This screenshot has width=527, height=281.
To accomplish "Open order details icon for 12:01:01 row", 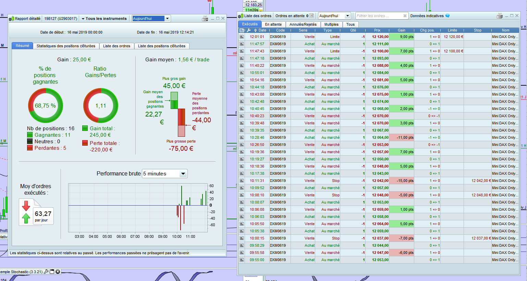I will pos(242,37).
